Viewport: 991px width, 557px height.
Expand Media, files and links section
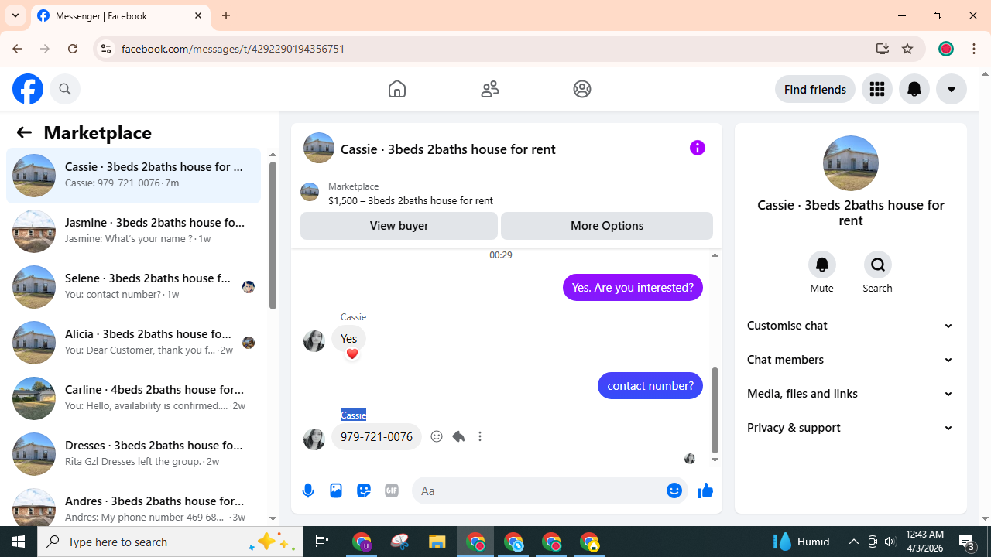pos(850,394)
